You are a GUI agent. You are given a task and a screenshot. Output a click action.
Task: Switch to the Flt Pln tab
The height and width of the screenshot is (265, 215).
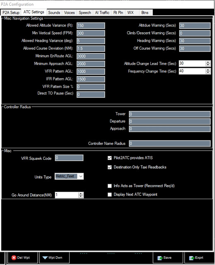[x=118, y=12]
